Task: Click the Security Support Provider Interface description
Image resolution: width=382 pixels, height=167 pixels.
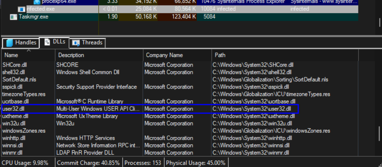Action: (96, 87)
